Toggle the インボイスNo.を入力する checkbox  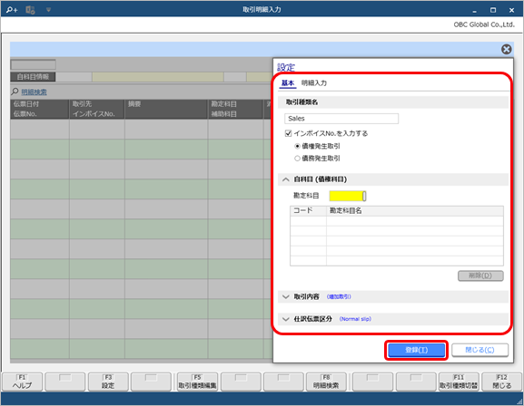click(x=288, y=133)
